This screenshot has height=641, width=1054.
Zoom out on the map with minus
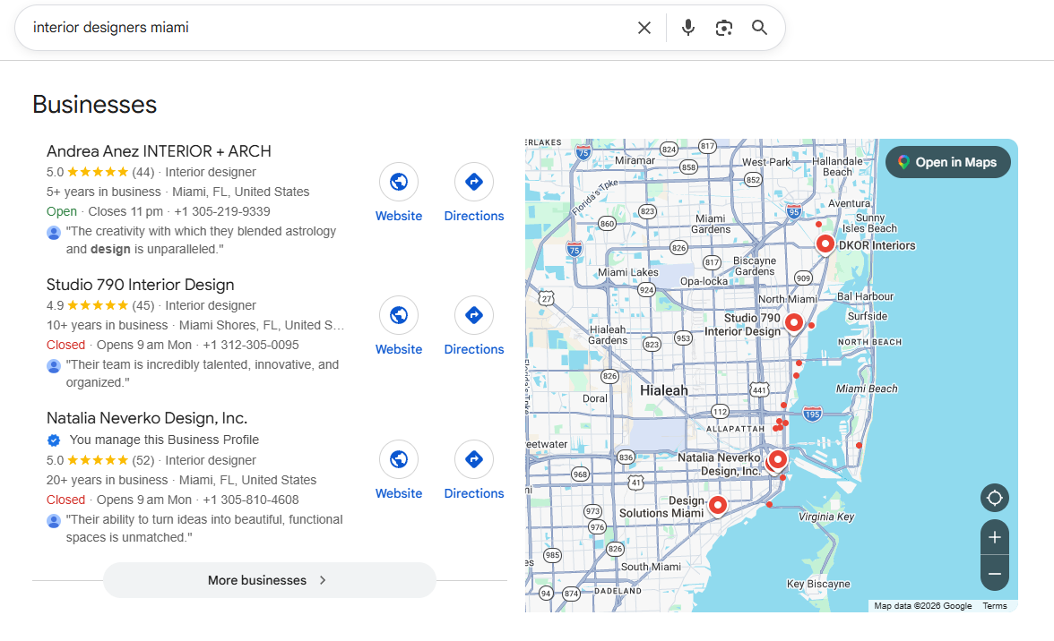[995, 573]
